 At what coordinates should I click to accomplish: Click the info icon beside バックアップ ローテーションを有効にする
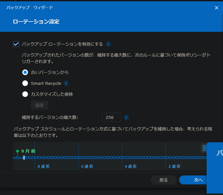click(x=108, y=44)
